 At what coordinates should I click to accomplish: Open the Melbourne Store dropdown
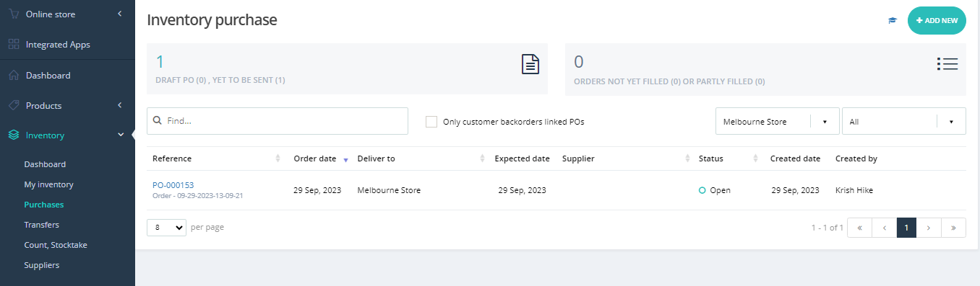(777, 122)
